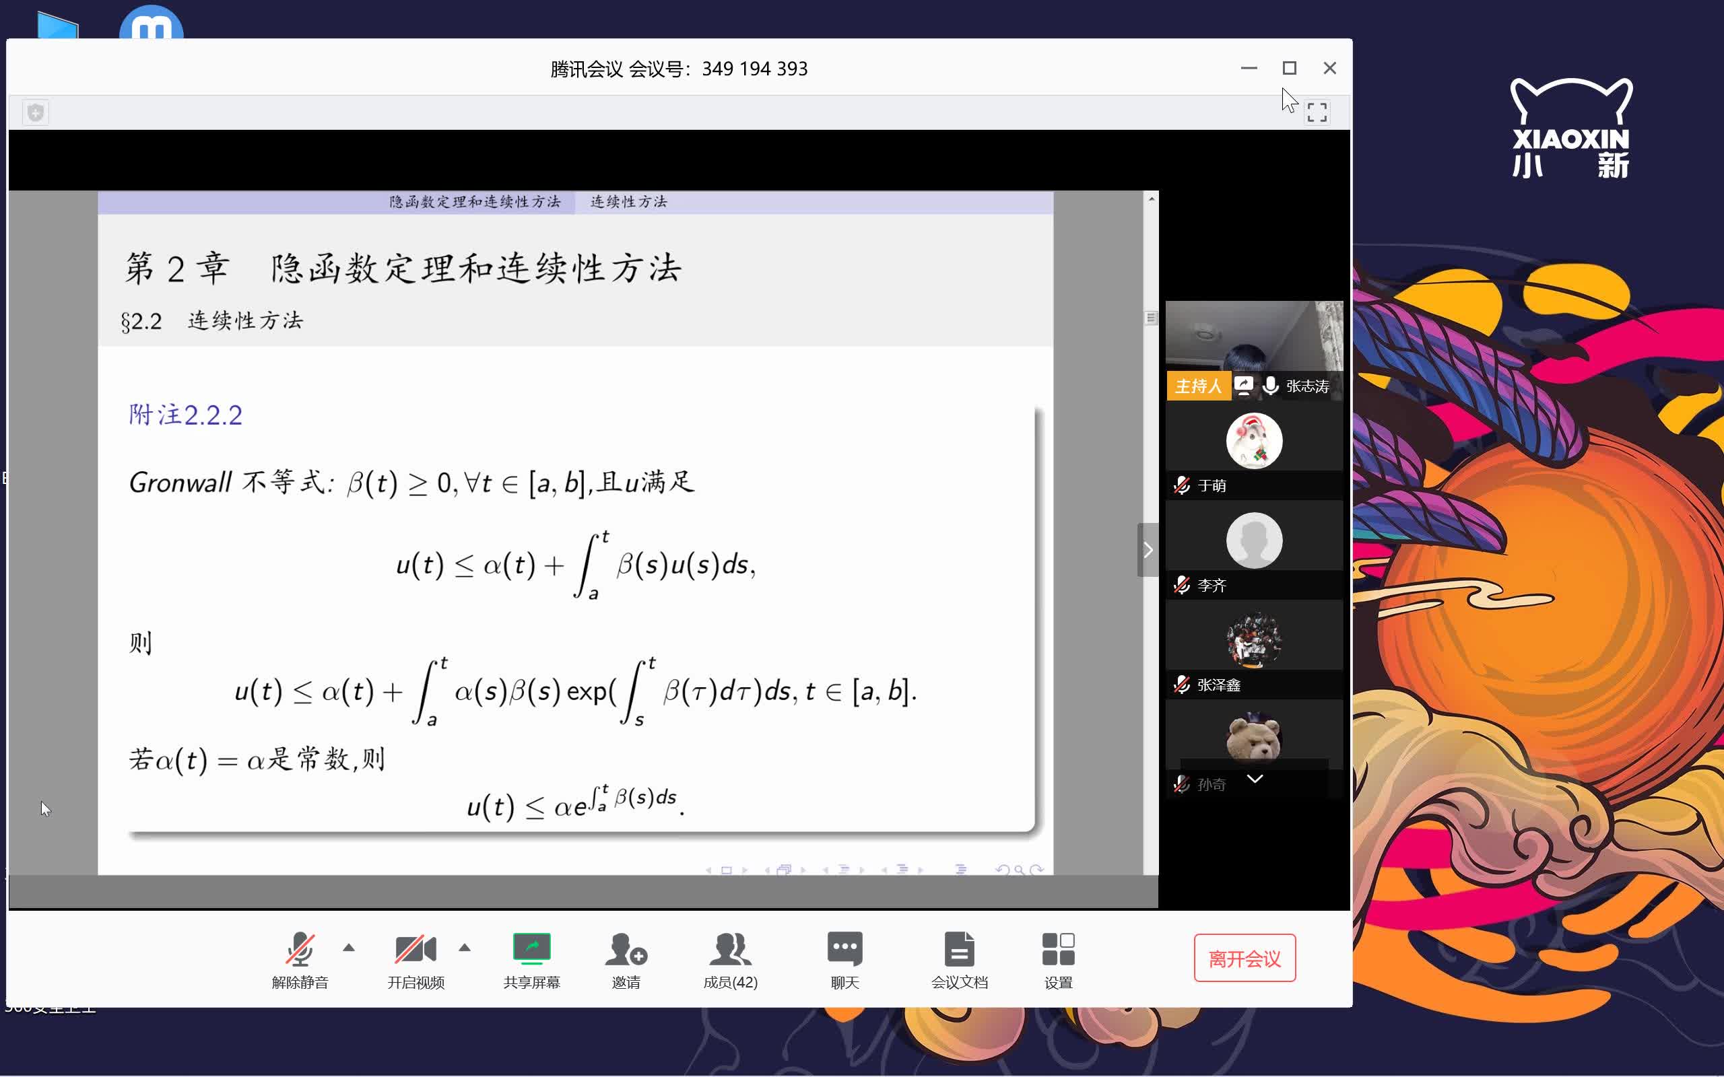Click muted mic icon next to 于萌
Image resolution: width=1724 pixels, height=1077 pixels.
point(1182,486)
